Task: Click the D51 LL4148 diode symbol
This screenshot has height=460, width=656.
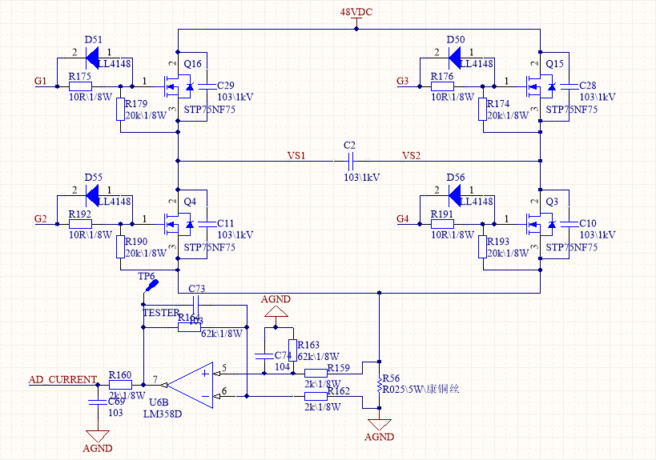Action: 90,58
